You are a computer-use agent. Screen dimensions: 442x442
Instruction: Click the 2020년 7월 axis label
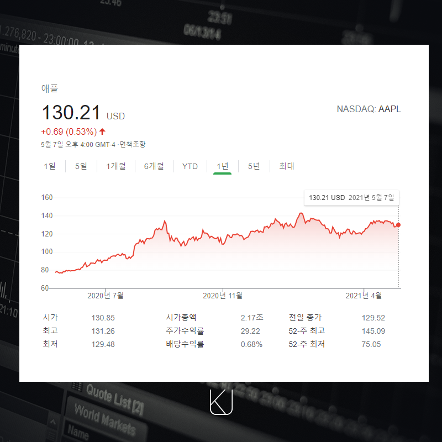(x=106, y=296)
